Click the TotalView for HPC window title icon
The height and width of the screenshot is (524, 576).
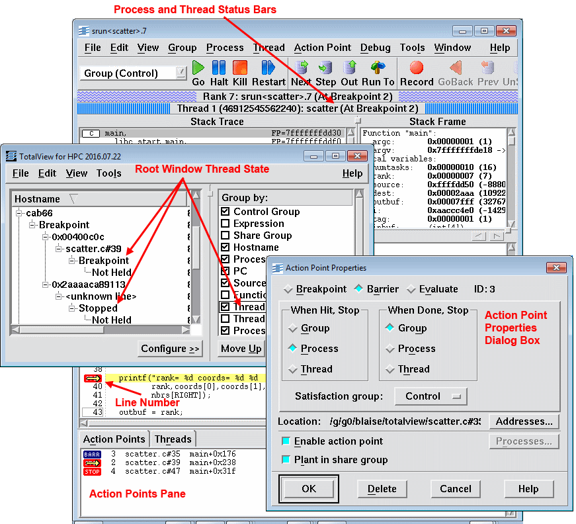[11, 156]
